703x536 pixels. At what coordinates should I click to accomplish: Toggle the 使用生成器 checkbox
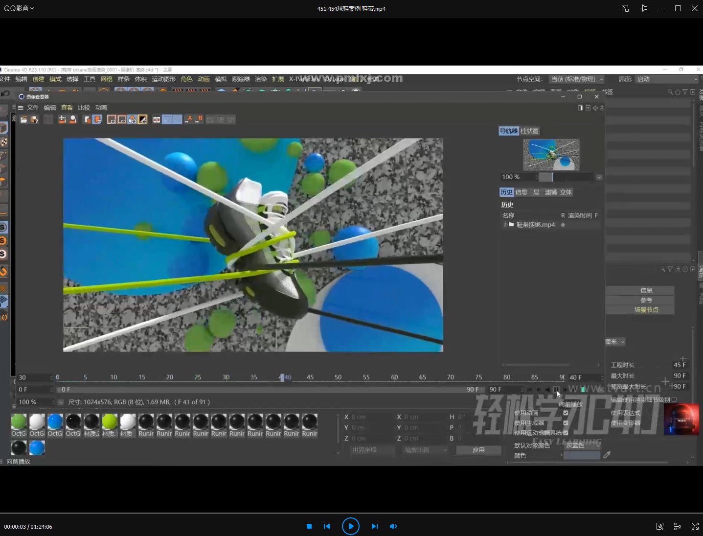coord(566,423)
